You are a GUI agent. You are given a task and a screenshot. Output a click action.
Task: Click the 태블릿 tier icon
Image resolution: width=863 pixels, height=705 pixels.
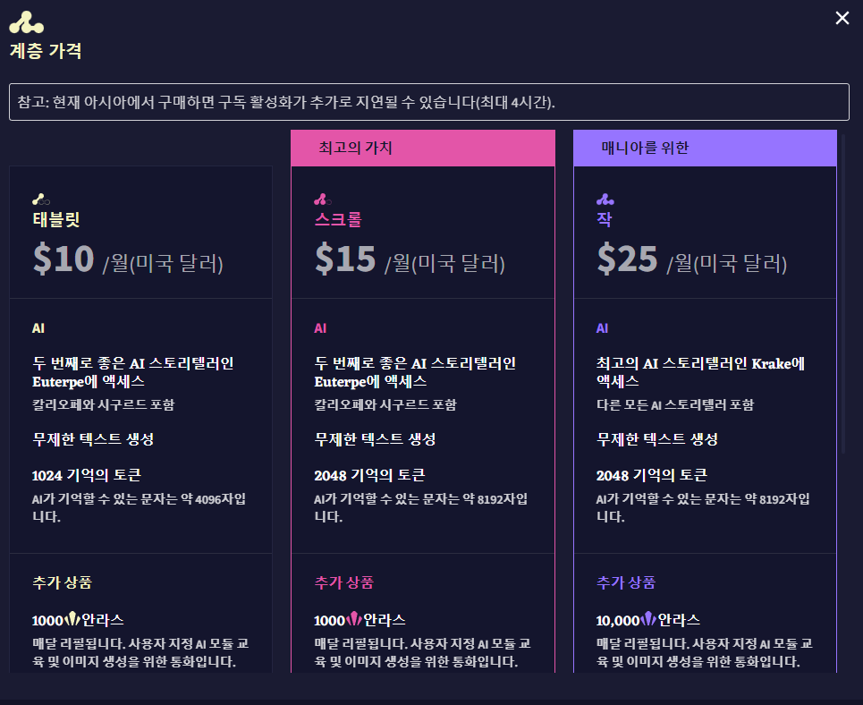[40, 200]
